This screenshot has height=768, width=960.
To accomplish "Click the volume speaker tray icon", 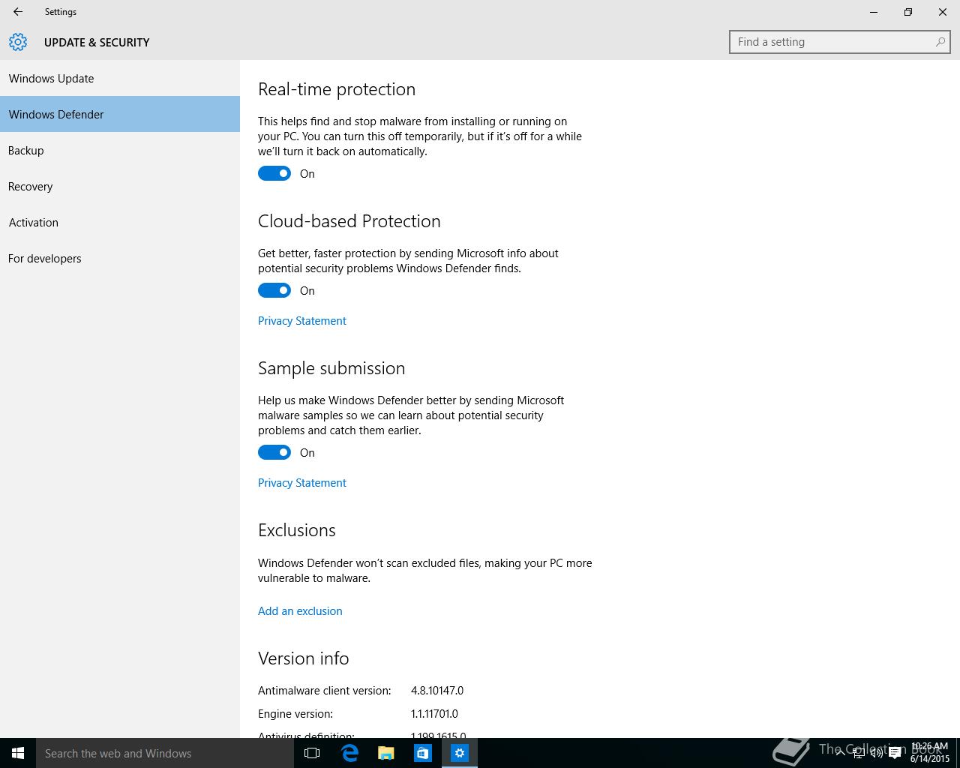I will [876, 753].
